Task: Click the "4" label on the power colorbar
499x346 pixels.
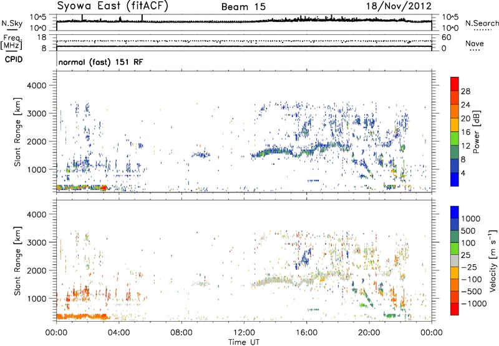Action: (463, 173)
